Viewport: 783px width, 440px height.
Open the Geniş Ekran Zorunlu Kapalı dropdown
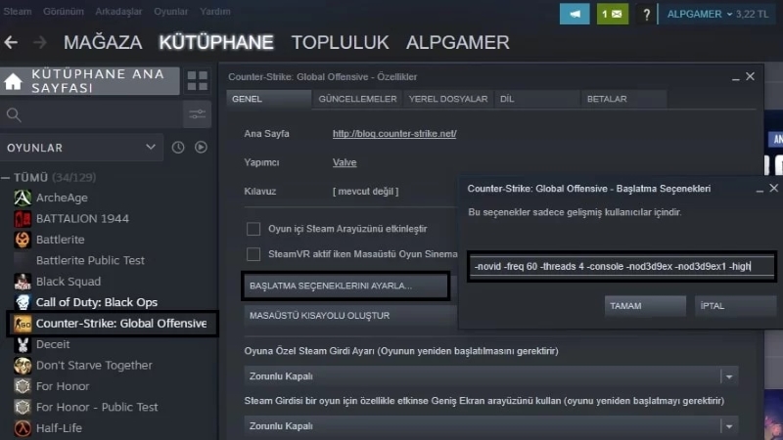(x=491, y=426)
